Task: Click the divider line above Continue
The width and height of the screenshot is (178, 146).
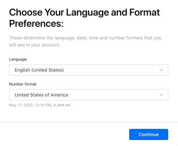Action: click(89, 122)
